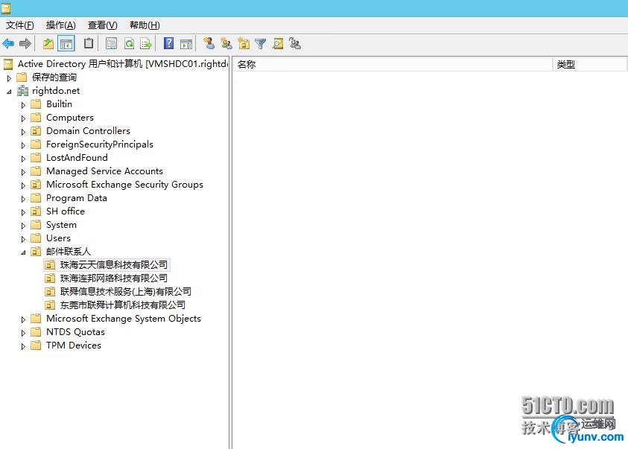Click the Back arrow in the toolbar
The height and width of the screenshot is (449, 628).
tap(8, 43)
